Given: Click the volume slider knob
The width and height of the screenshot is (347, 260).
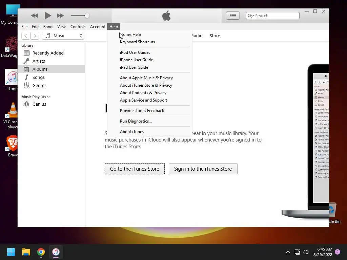Looking at the screenshot, I should [87, 16].
